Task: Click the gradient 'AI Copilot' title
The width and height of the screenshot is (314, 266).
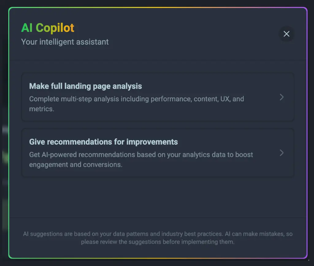Action: click(47, 28)
